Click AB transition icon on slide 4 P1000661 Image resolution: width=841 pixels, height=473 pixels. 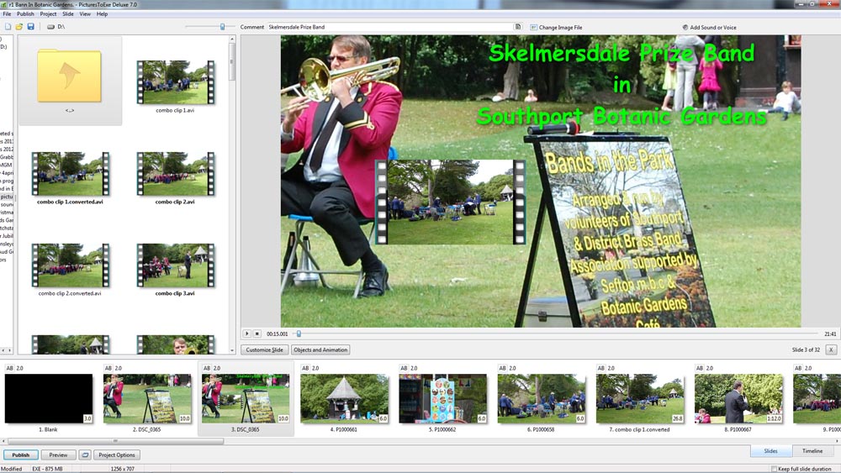pos(305,368)
